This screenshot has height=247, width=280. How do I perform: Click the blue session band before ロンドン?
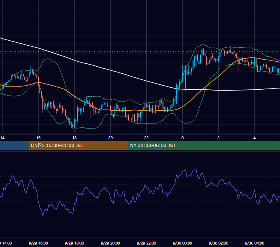(14, 145)
